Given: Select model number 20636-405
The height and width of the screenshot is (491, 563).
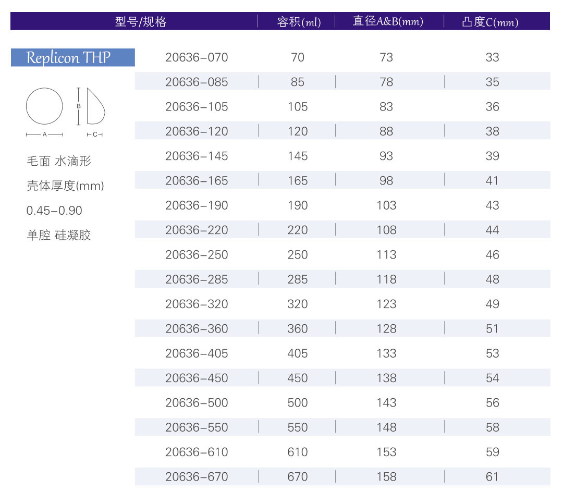Looking at the screenshot, I should [x=197, y=353].
